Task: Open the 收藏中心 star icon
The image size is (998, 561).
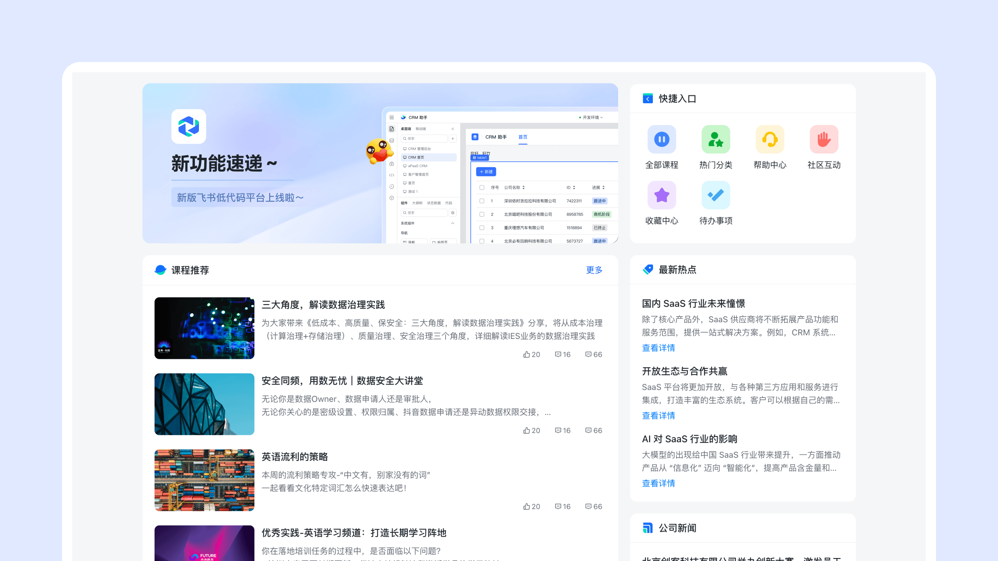Action: point(662,195)
